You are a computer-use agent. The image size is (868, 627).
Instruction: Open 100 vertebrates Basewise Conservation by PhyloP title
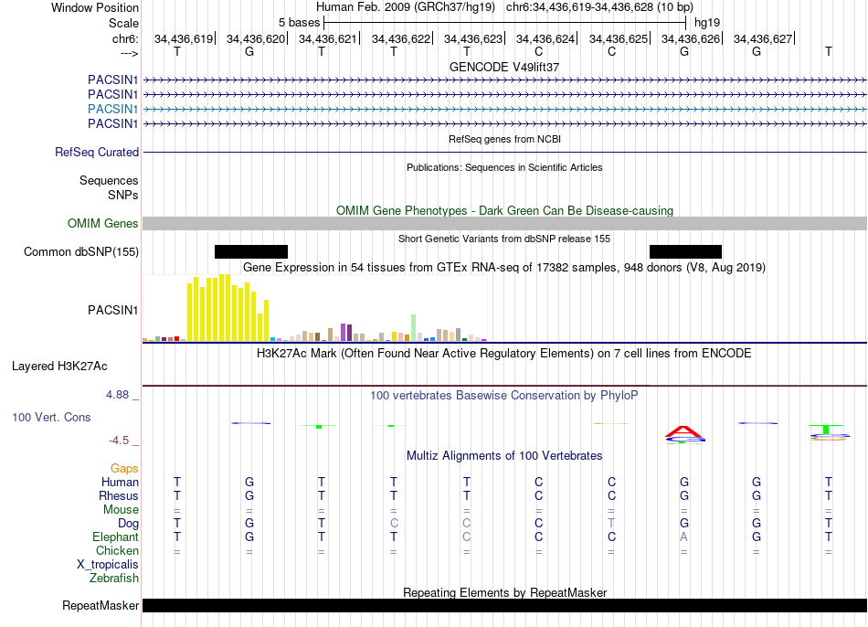pyautogui.click(x=504, y=396)
